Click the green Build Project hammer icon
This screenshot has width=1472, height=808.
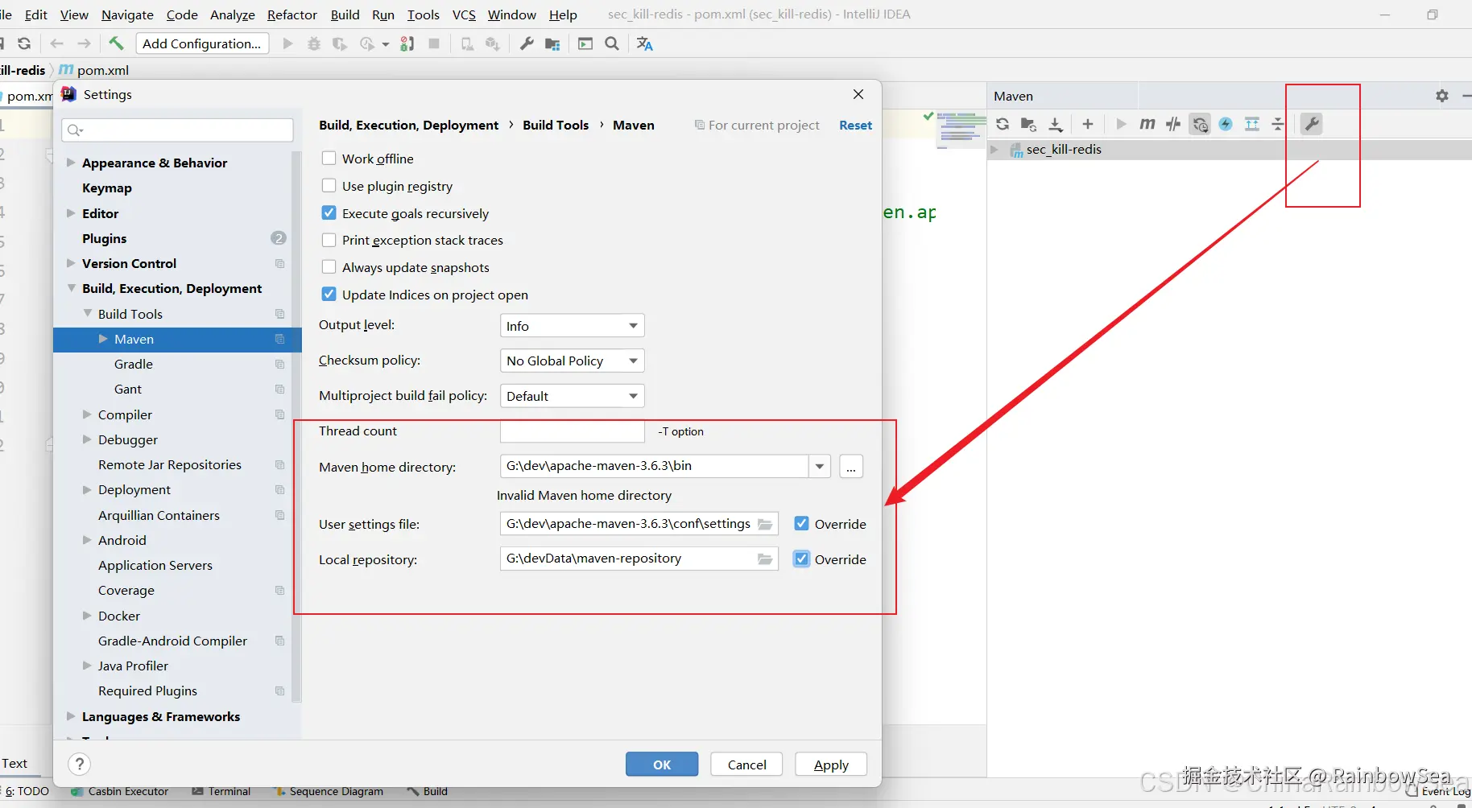[x=116, y=43]
